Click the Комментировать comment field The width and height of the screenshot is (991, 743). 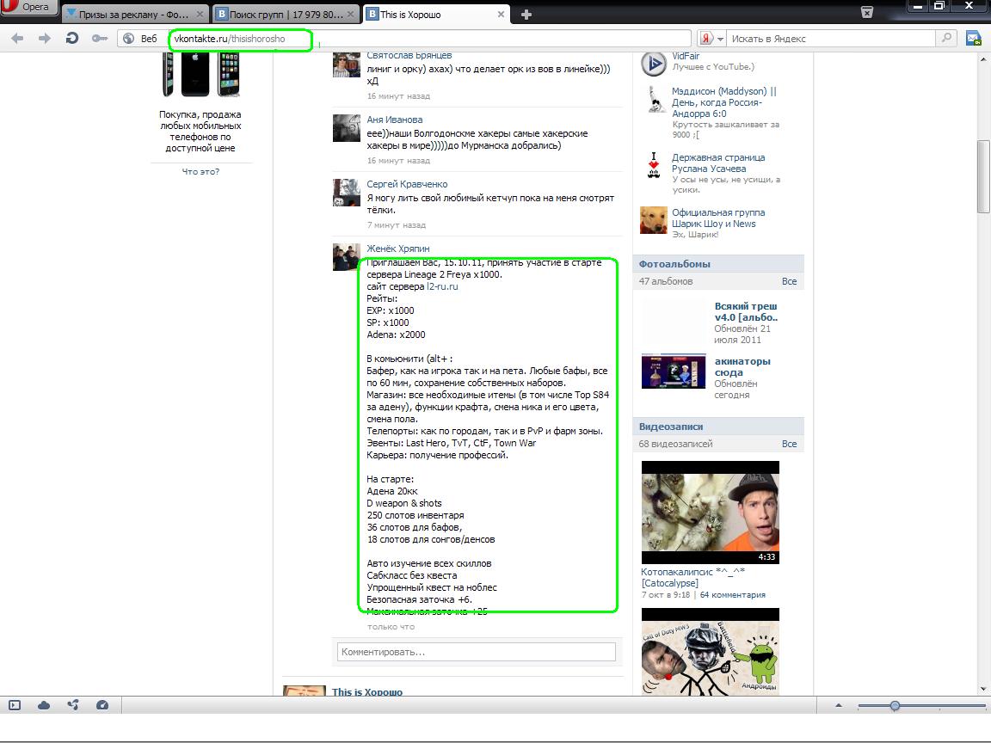pos(477,652)
